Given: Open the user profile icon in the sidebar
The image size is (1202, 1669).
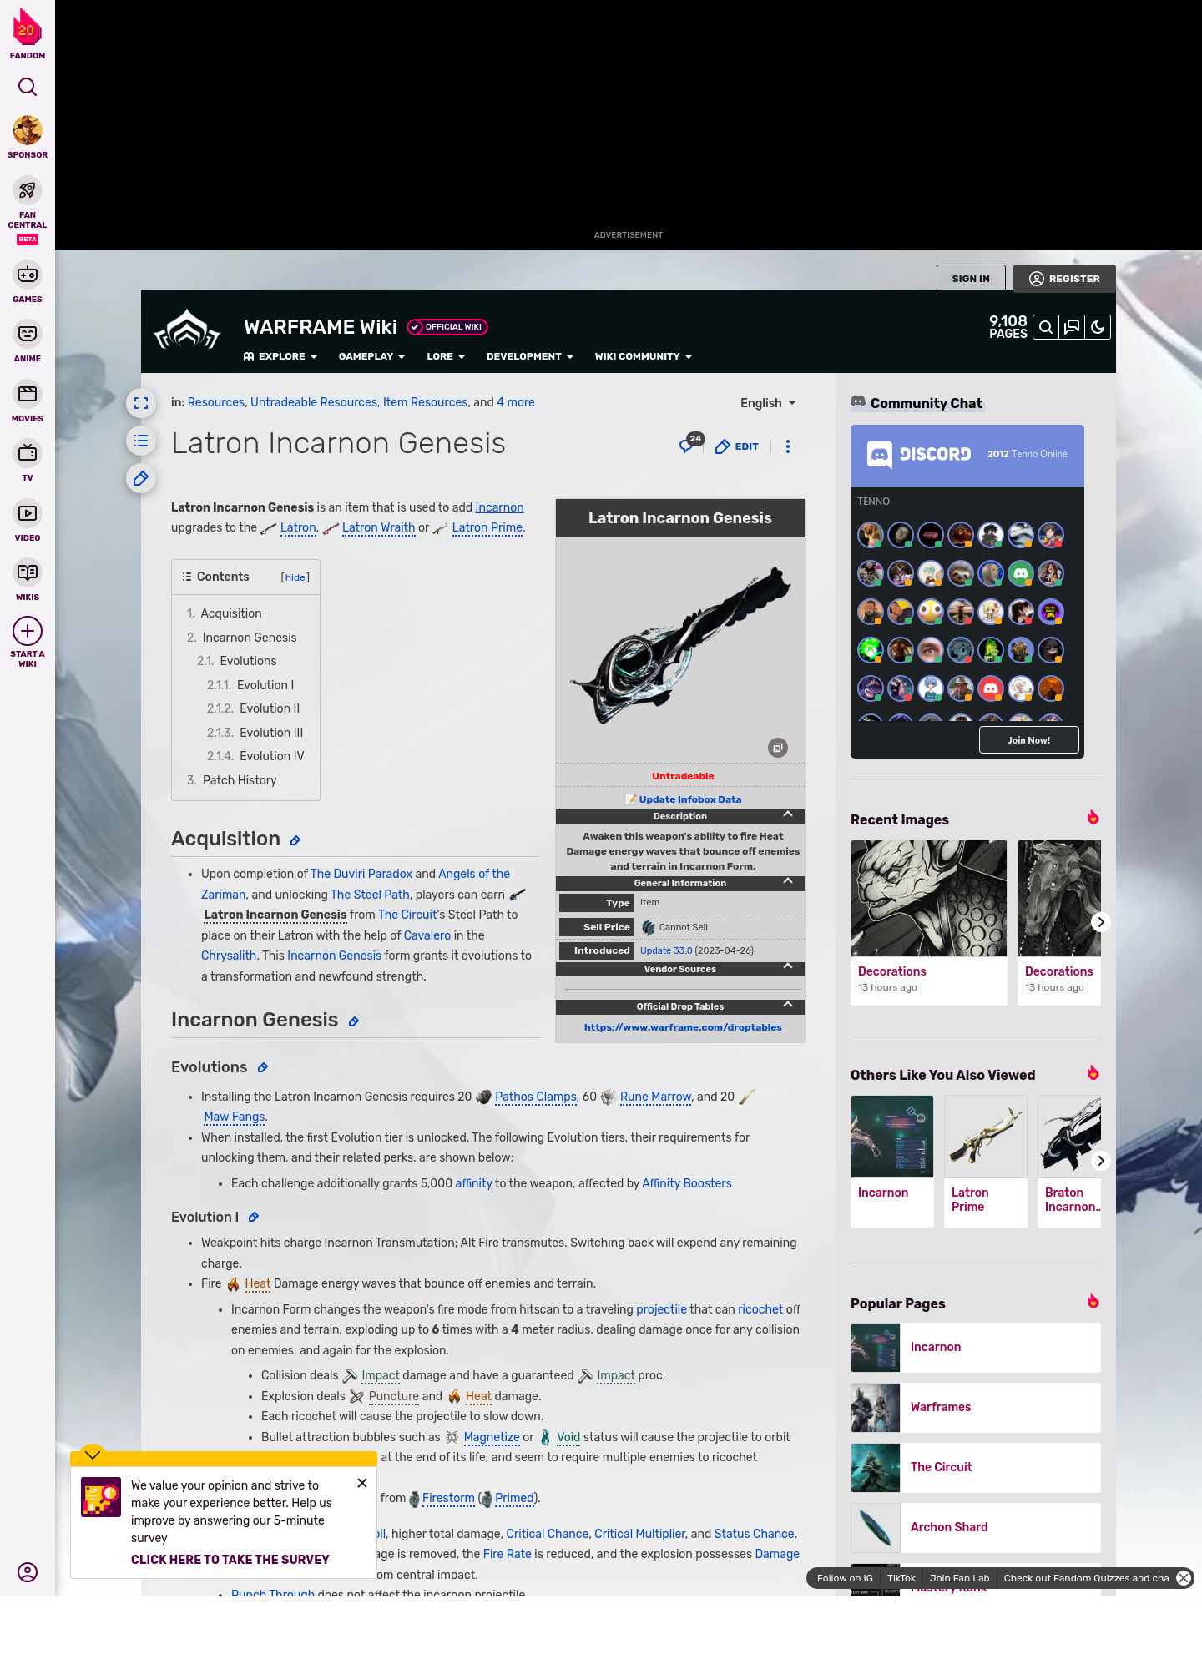Looking at the screenshot, I should (28, 1572).
